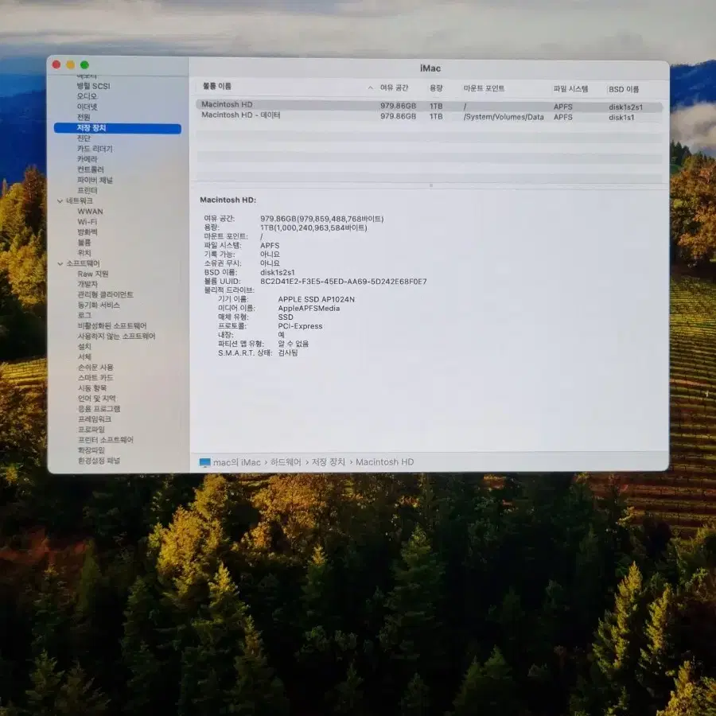
Task: Click the /System/Volumes/Data mount point cell
Action: (x=504, y=118)
